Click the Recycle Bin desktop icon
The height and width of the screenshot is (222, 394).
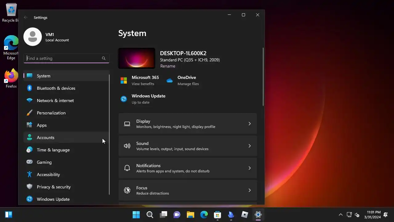[11, 13]
